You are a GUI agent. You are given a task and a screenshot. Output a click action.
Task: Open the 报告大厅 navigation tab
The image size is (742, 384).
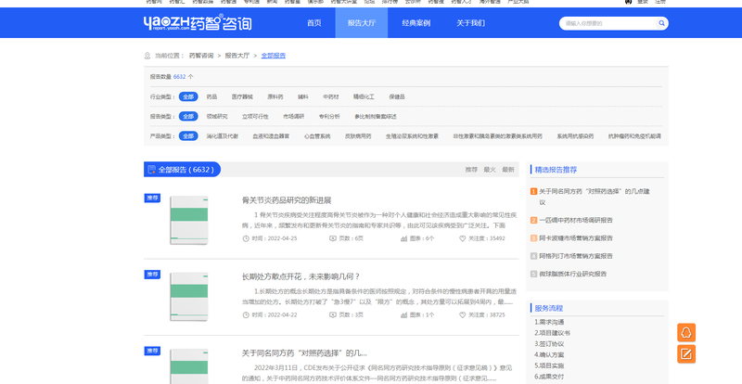[x=362, y=23]
